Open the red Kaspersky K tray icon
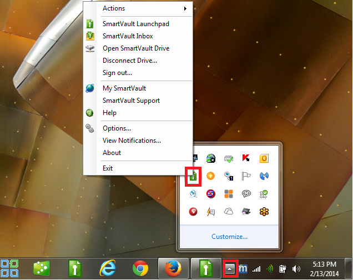Screen dimensions: 353x280 246,158
